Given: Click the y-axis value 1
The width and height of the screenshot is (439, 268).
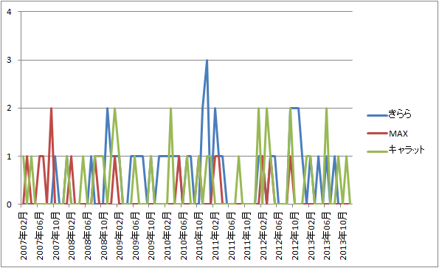Looking at the screenshot, I should [10, 157].
